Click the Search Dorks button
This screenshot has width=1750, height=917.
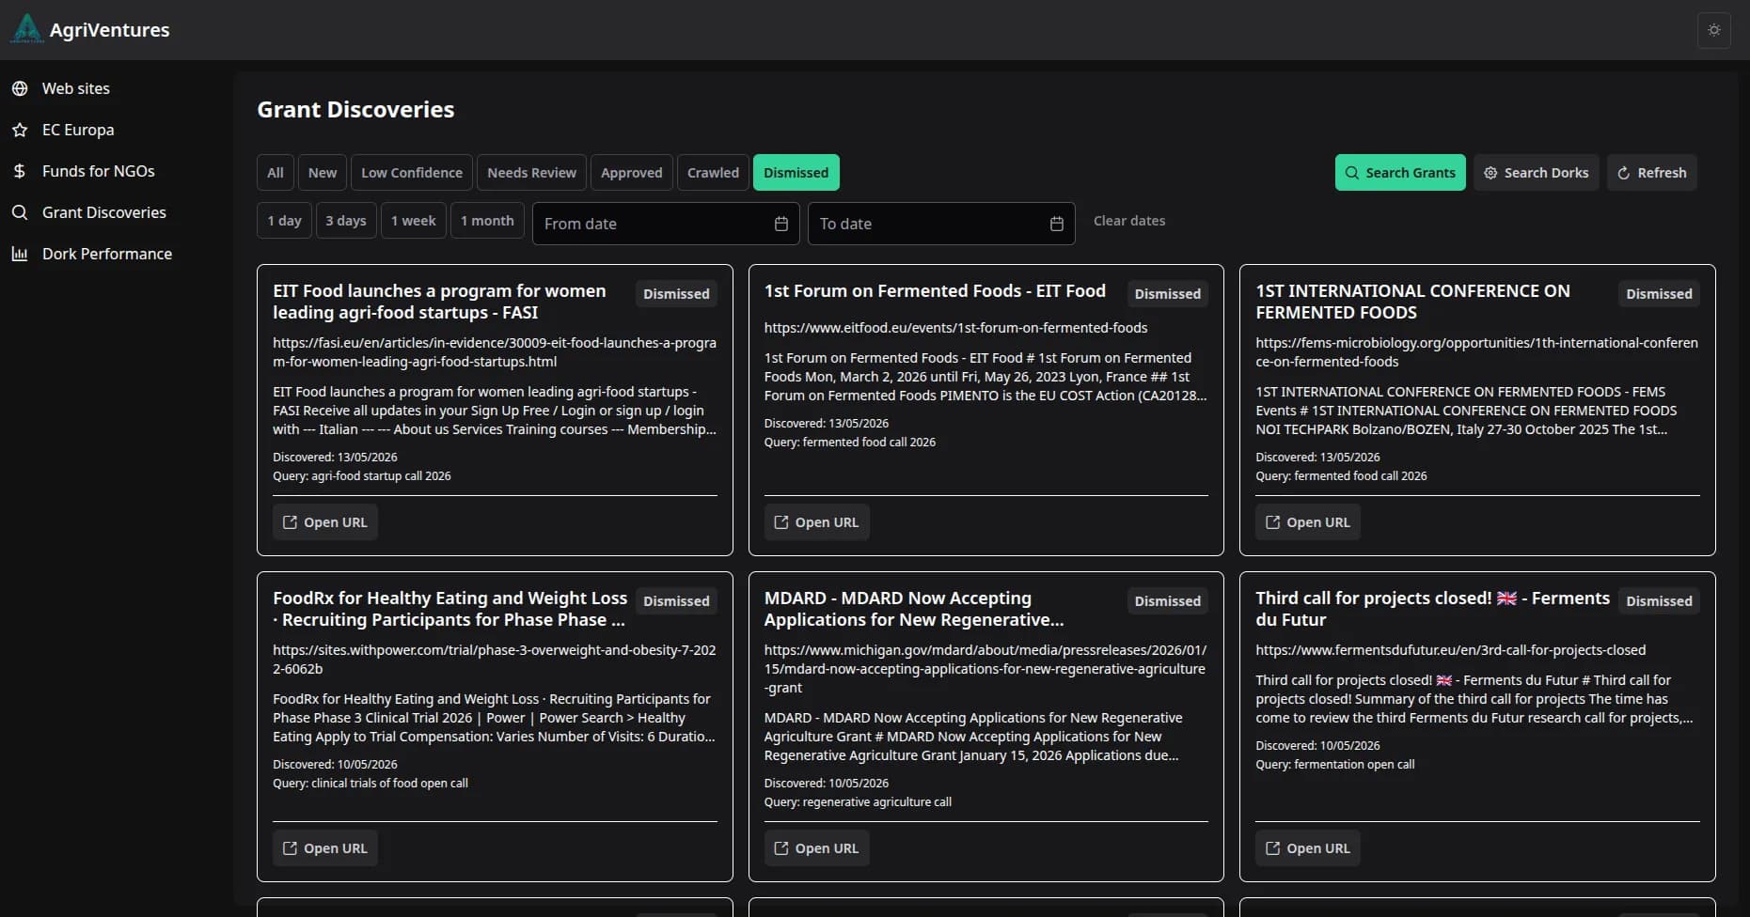click(x=1537, y=173)
